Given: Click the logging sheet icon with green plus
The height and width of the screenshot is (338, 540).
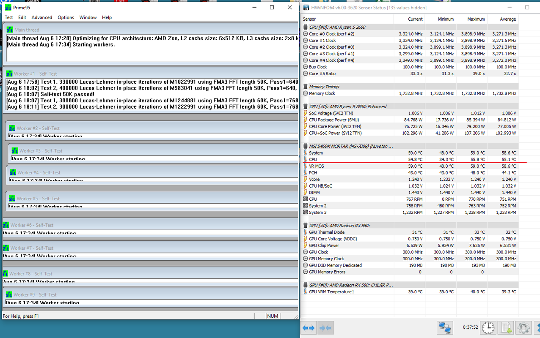Looking at the screenshot, I should click(506, 327).
